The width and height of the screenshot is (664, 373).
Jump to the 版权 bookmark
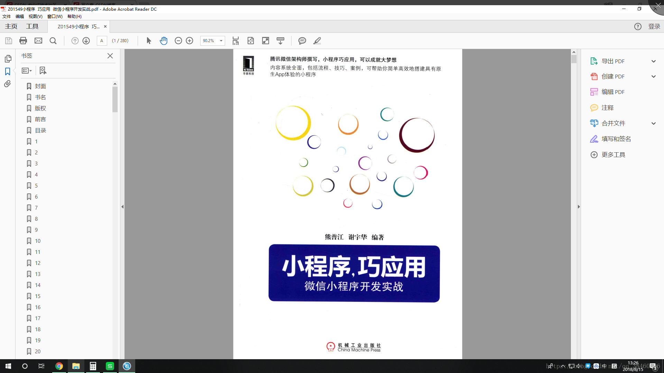(40, 108)
